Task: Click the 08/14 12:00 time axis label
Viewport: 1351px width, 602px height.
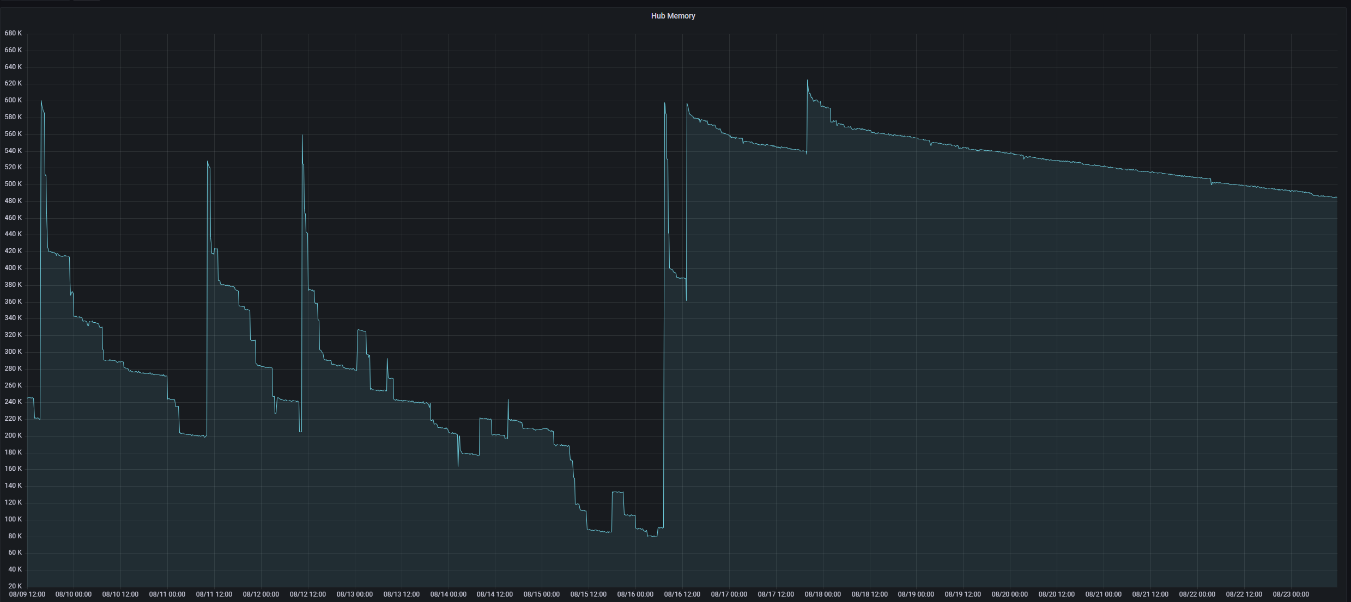Action: 495,594
